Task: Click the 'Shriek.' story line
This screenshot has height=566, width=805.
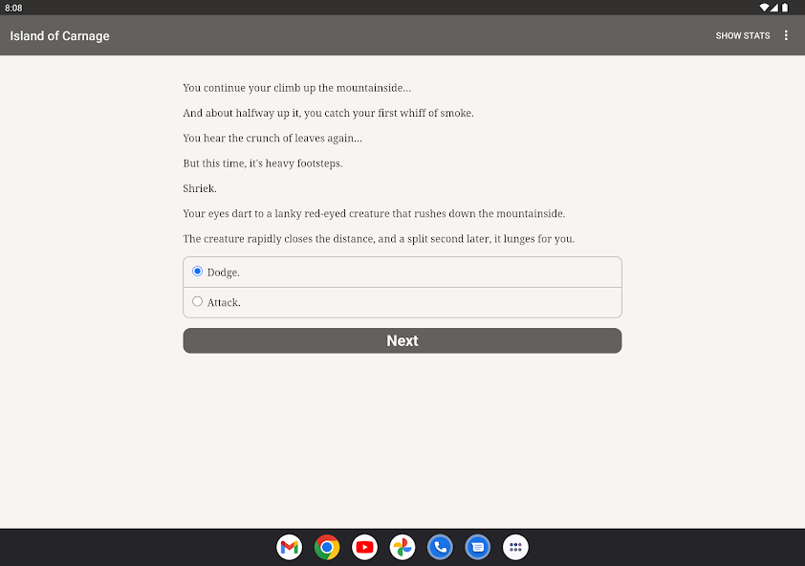Action: (x=200, y=188)
